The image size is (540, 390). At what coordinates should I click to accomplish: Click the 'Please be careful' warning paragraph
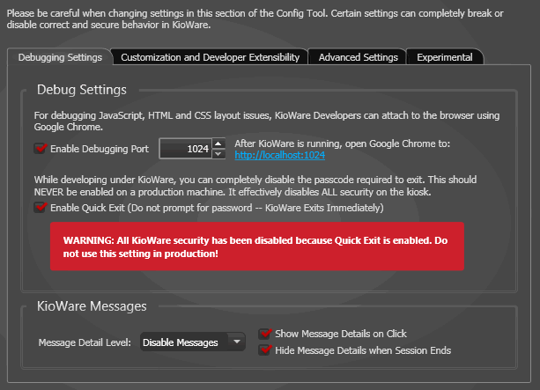pos(255,19)
